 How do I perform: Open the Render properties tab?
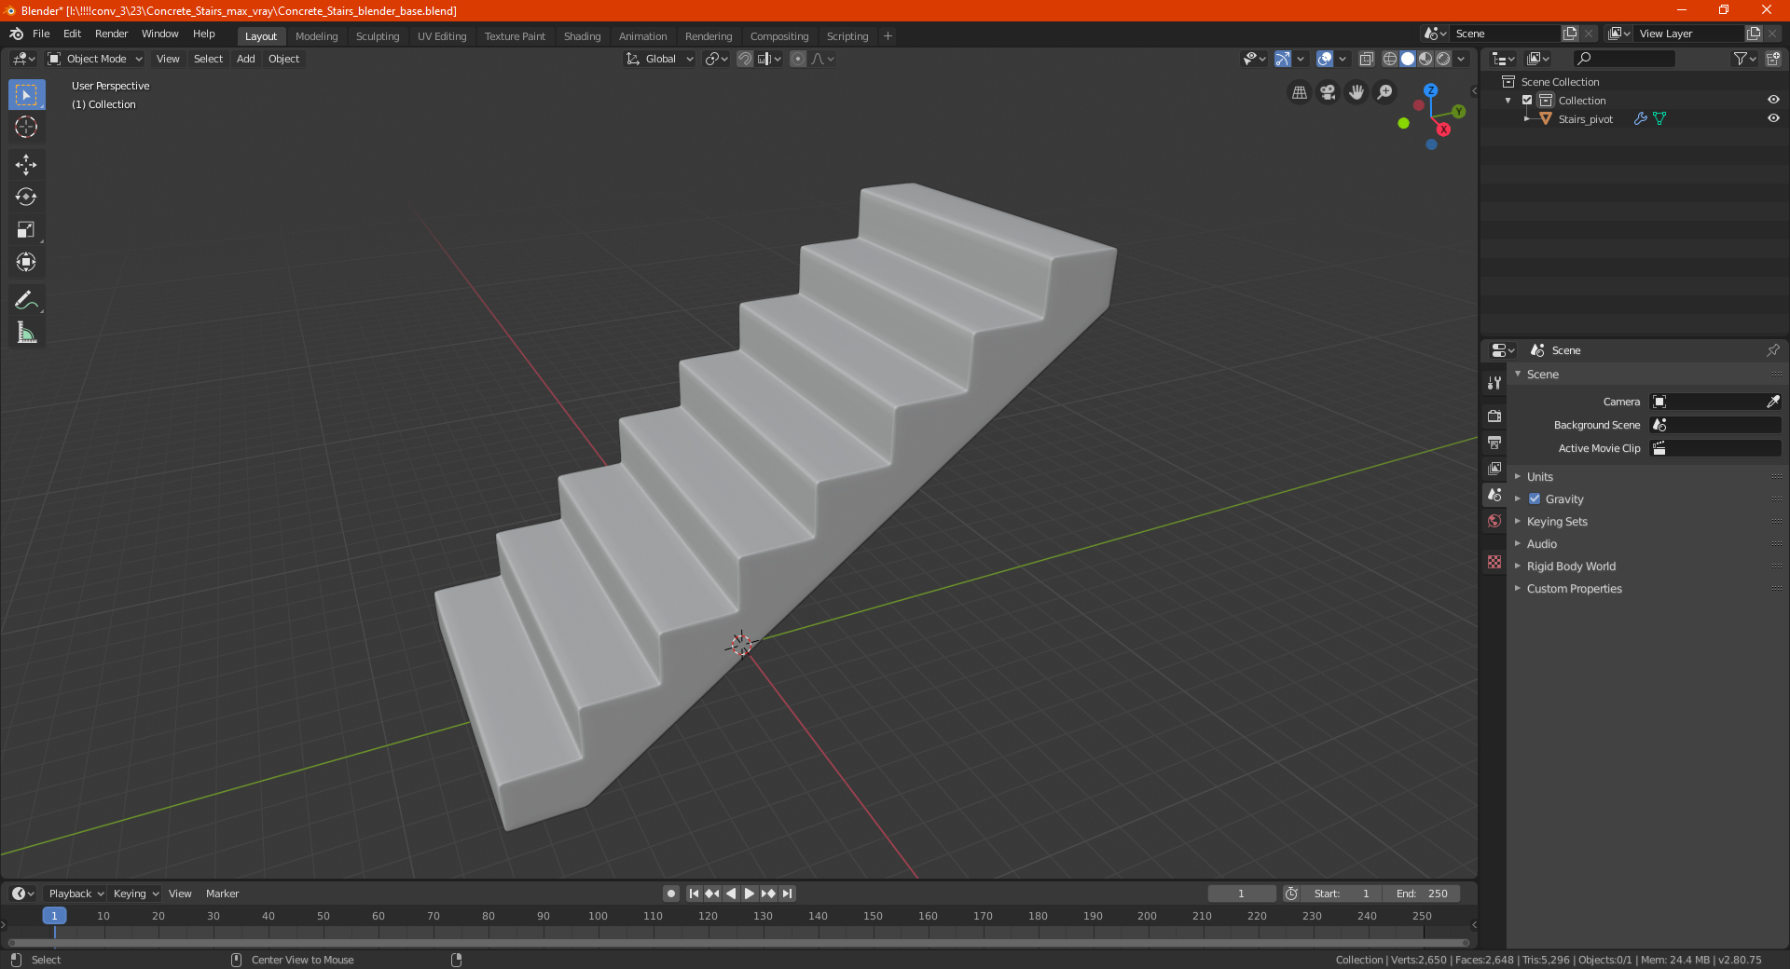[1494, 416]
